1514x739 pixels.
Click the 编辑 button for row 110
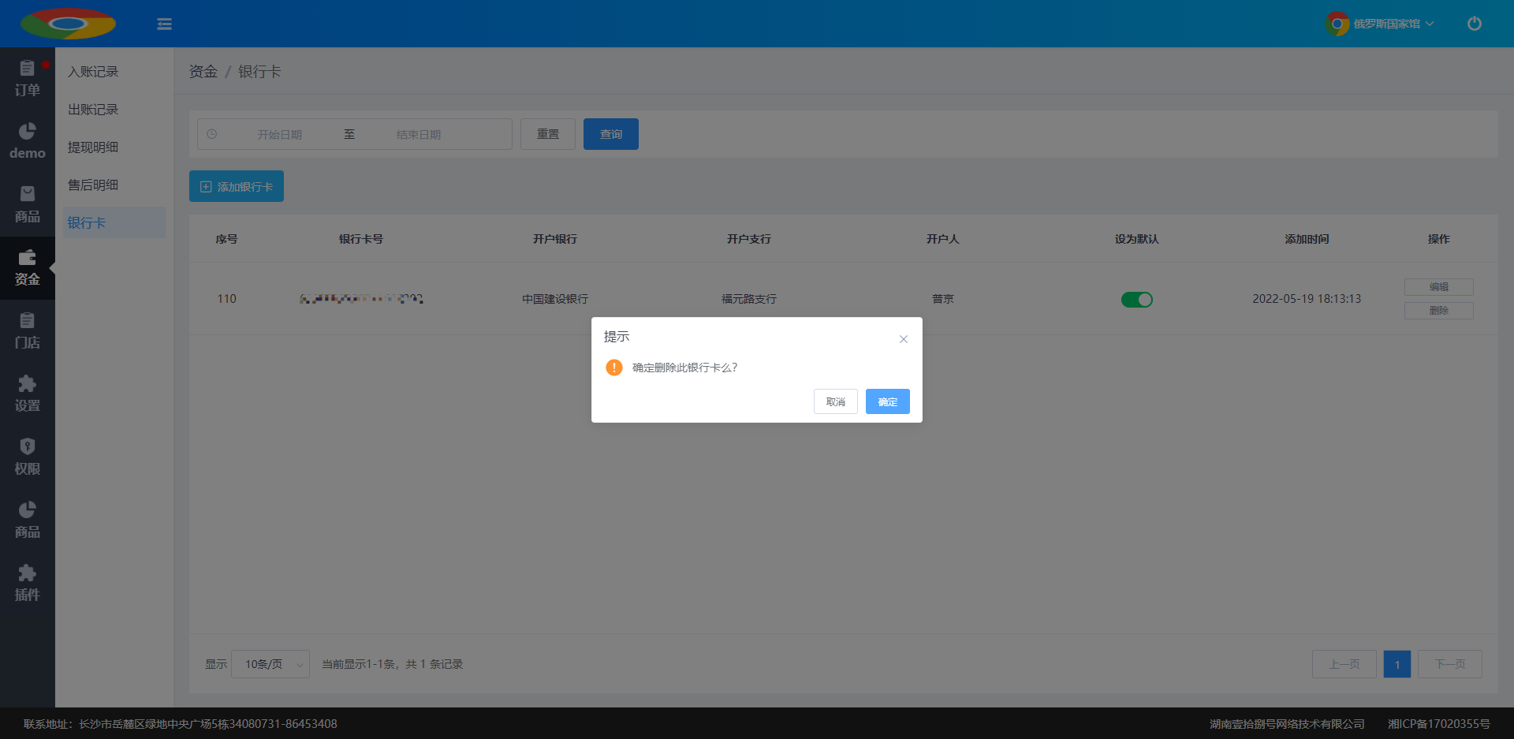pos(1439,287)
